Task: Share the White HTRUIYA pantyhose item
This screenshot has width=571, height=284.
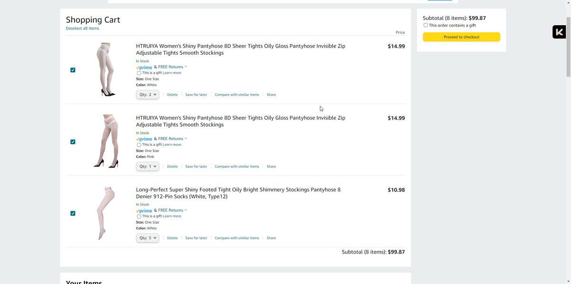Action: coord(271,95)
